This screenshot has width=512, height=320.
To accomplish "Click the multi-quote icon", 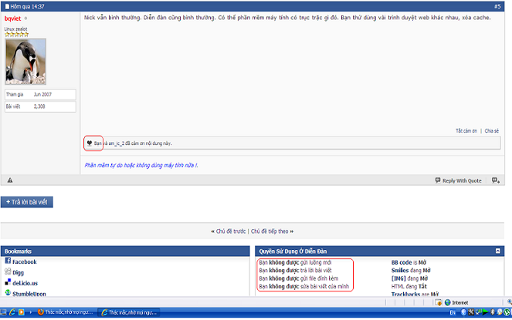I will (x=496, y=180).
